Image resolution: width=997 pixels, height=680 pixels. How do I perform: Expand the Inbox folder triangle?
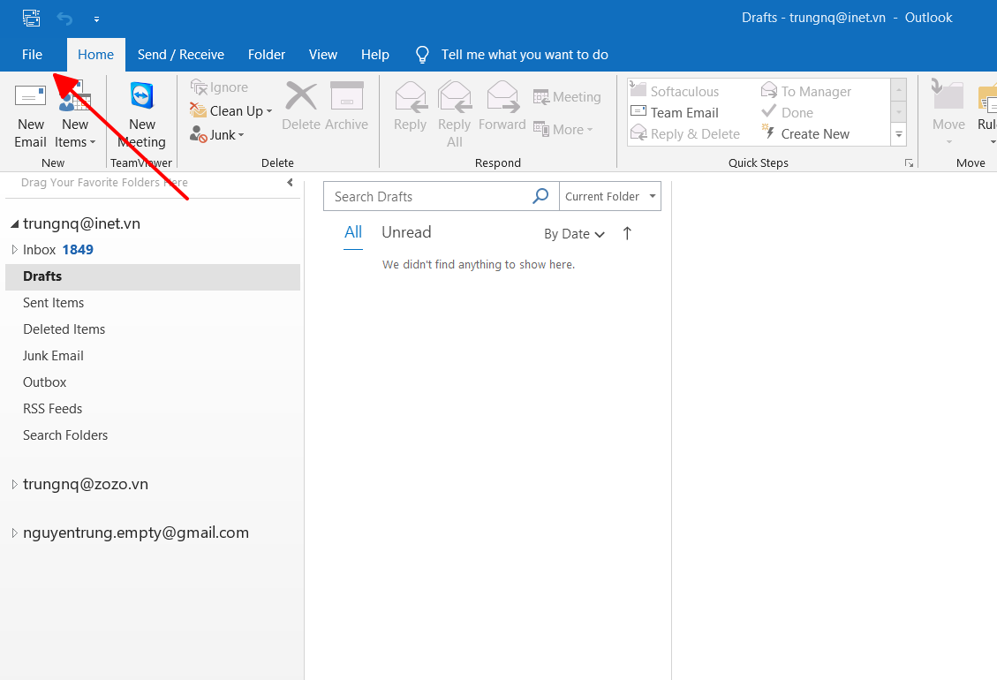(14, 249)
